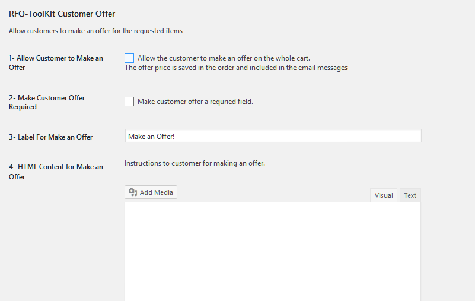Select the 'RFQ-ToolKit Customer Offer' heading

(x=62, y=14)
